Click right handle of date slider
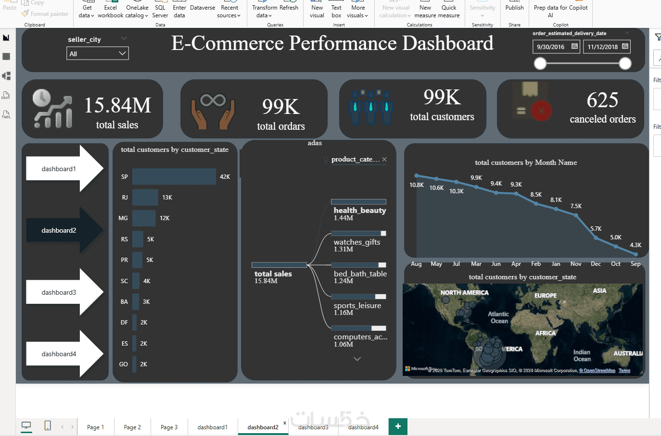Screen dimensions: 661x436 coord(625,63)
